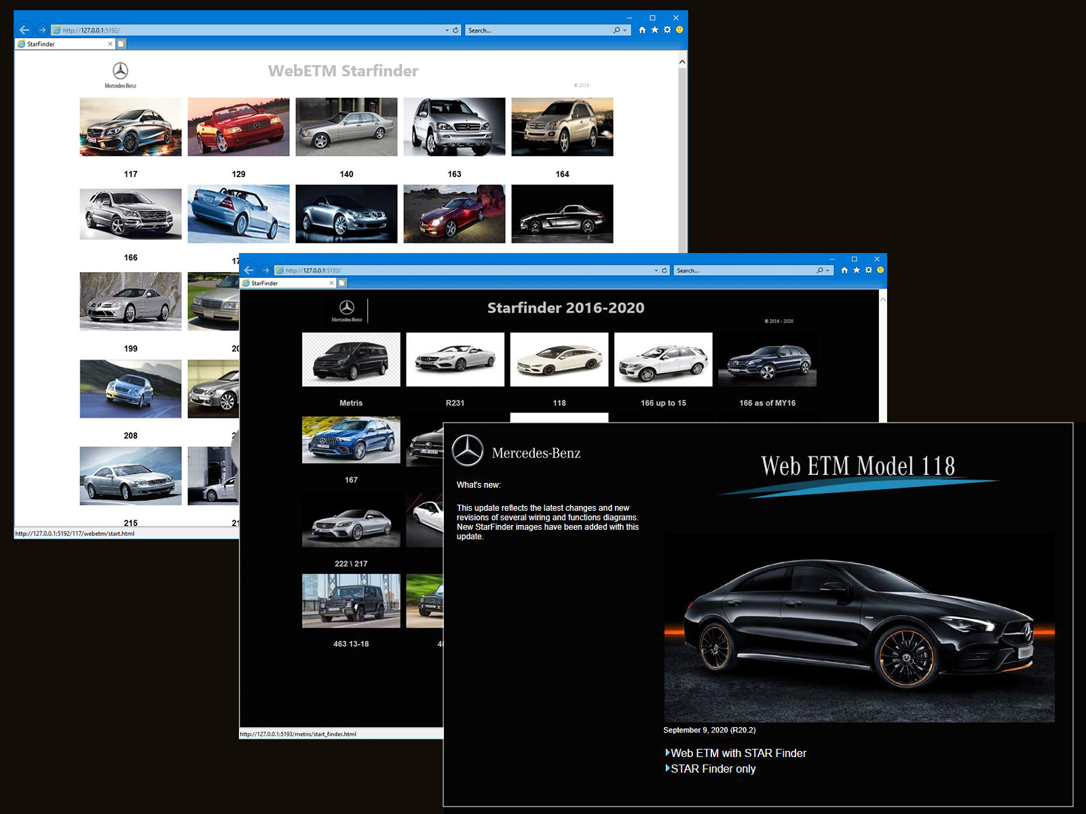This screenshot has height=814, width=1086.
Task: Click Back arrow in WebETM Starfinder window
Action: coord(24,30)
